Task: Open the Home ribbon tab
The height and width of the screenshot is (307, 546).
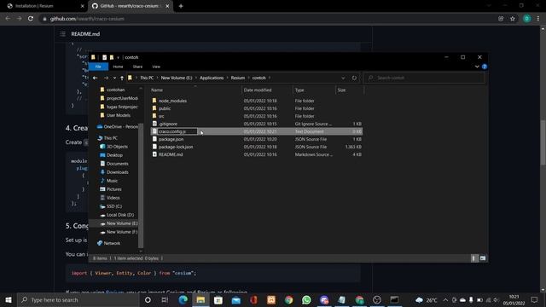Action: pos(118,67)
